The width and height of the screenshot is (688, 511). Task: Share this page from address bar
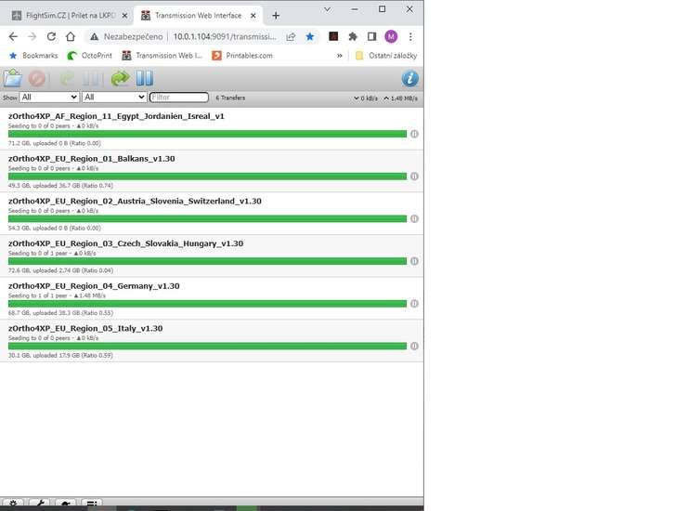point(291,37)
